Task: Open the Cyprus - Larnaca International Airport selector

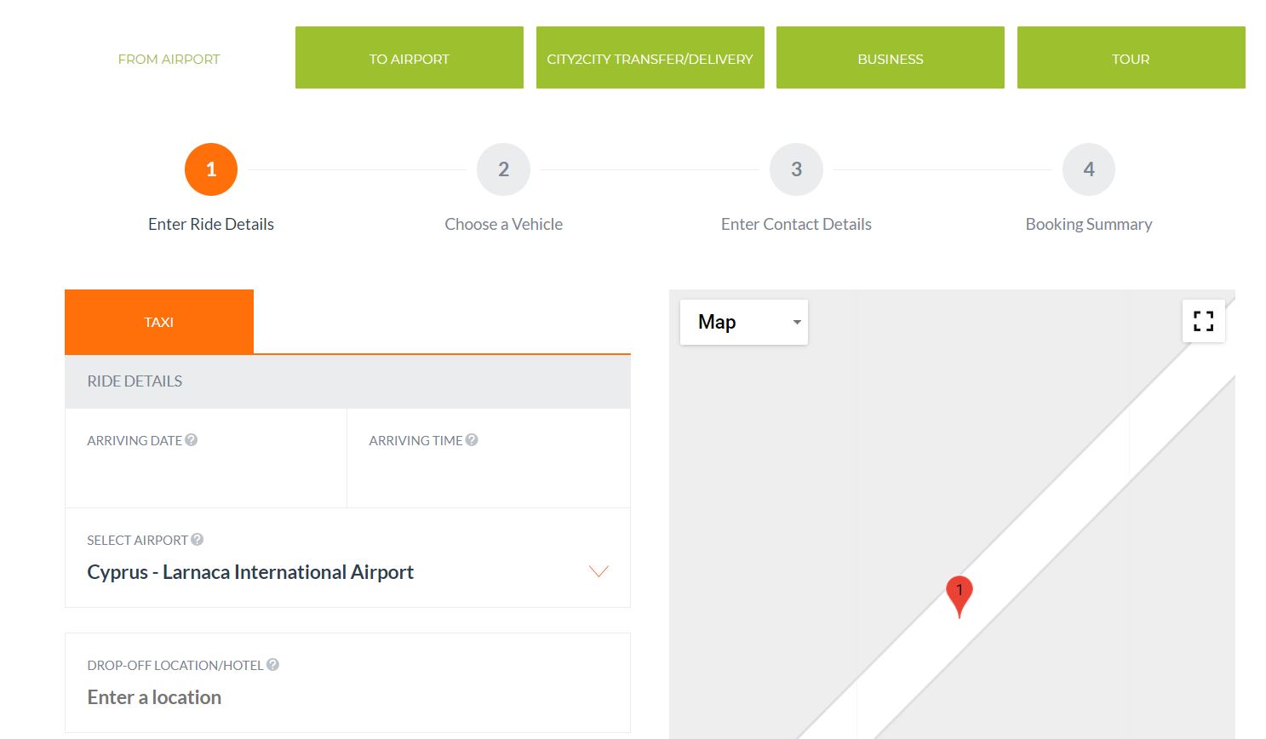Action: pos(250,572)
